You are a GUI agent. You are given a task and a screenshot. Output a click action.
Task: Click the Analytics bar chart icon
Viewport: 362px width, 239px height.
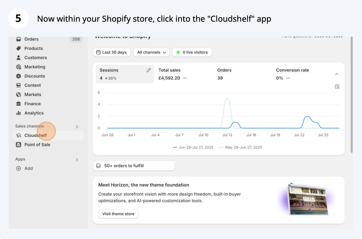pos(19,113)
